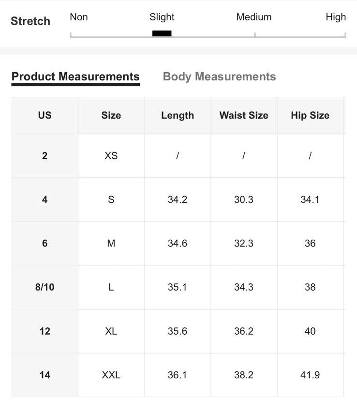Select the XXL hip size value 41.9

pos(310,375)
